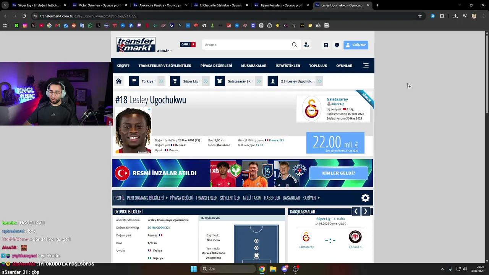Open the MÜSABAKALAR menu

click(x=254, y=66)
